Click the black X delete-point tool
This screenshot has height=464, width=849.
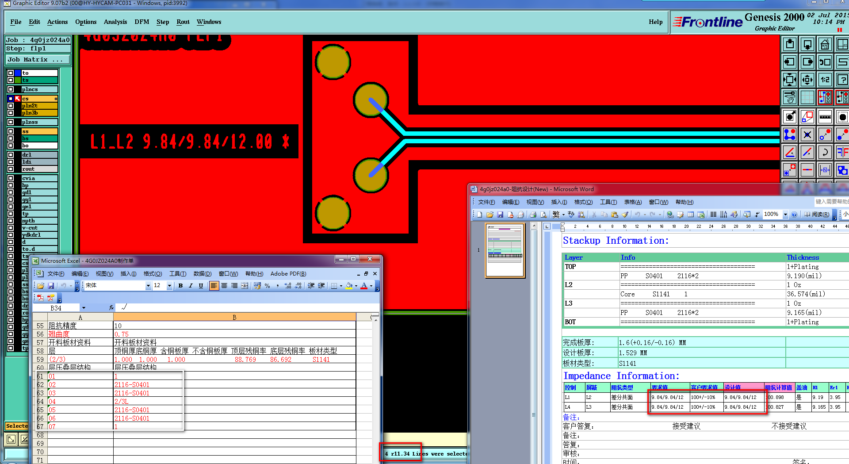click(x=807, y=134)
